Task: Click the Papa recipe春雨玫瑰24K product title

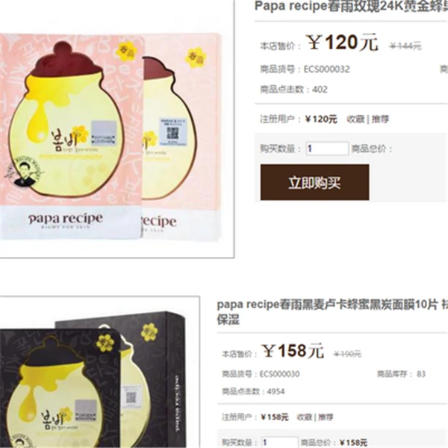Action: pyautogui.click(x=351, y=6)
